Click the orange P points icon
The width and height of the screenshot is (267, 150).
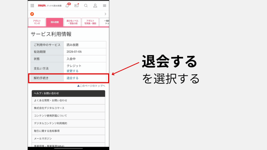tap(32, 14)
